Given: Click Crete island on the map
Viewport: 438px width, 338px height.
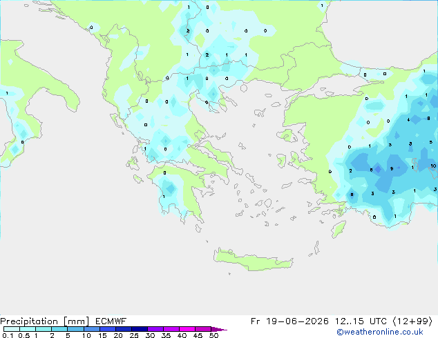Looking at the screenshot, I should coord(253,259).
